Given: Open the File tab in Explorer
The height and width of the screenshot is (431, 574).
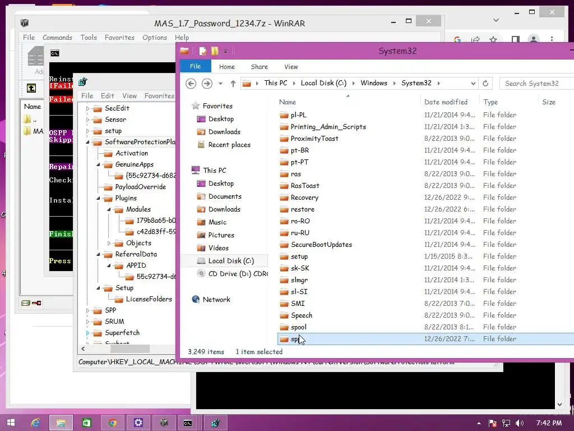Looking at the screenshot, I should point(195,66).
